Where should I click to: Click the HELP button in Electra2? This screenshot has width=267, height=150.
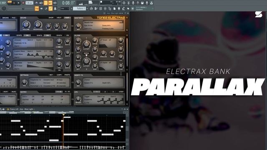[x=59, y=17]
